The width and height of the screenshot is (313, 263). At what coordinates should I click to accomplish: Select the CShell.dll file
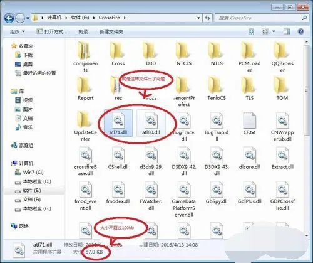coord(118,158)
